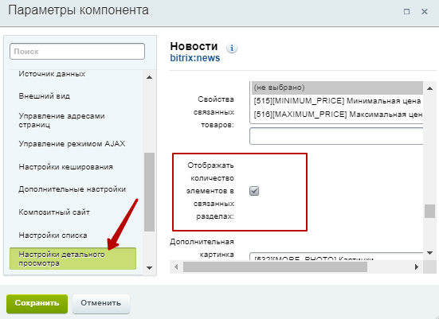Maximize the component parameters dialog
This screenshot has width=439, height=319.
[407, 11]
